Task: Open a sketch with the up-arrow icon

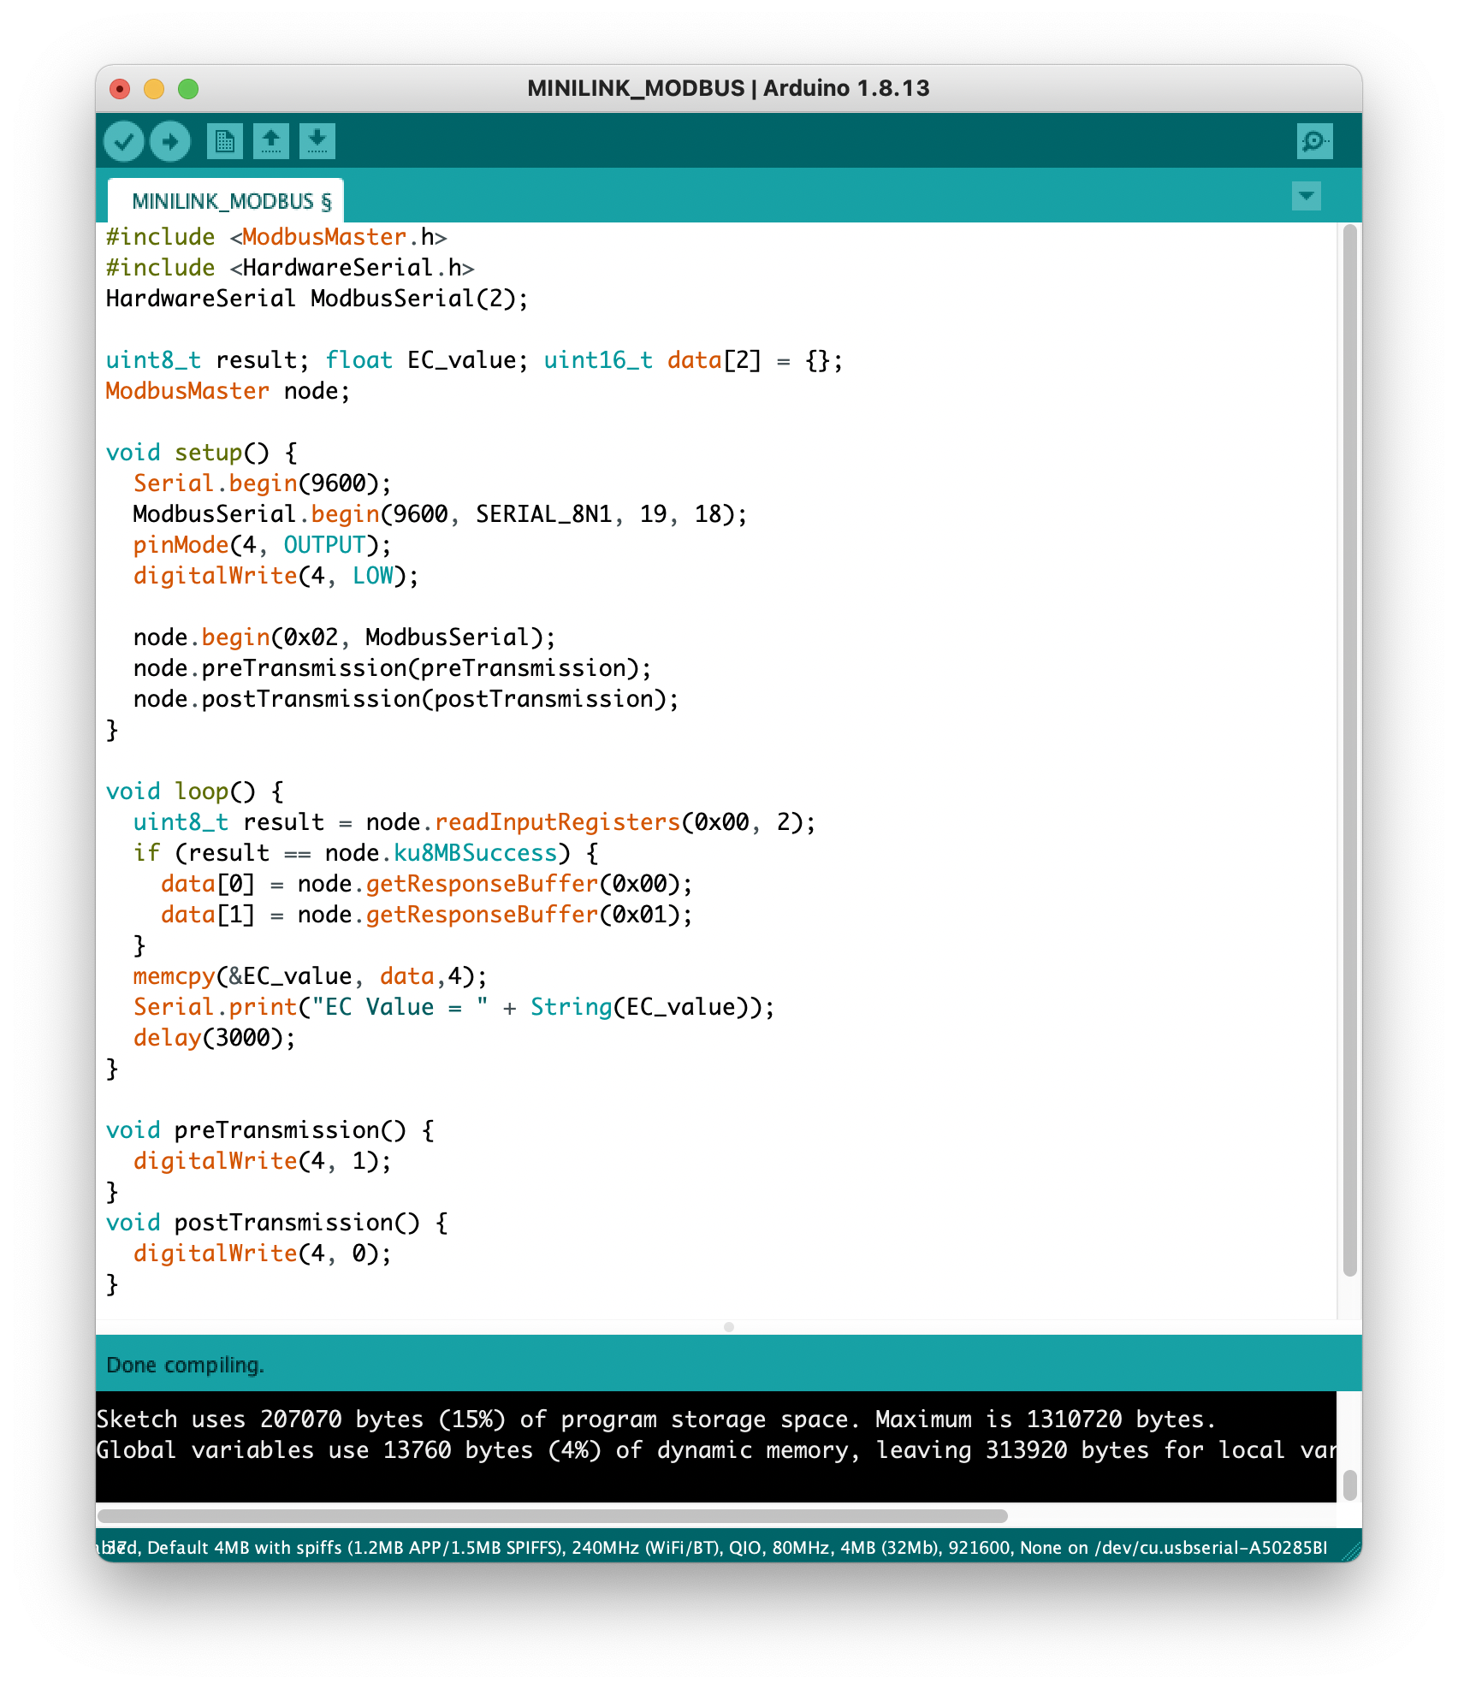Action: [x=271, y=141]
